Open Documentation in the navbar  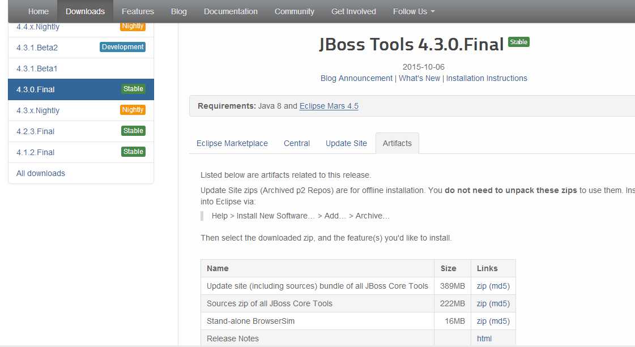click(231, 11)
